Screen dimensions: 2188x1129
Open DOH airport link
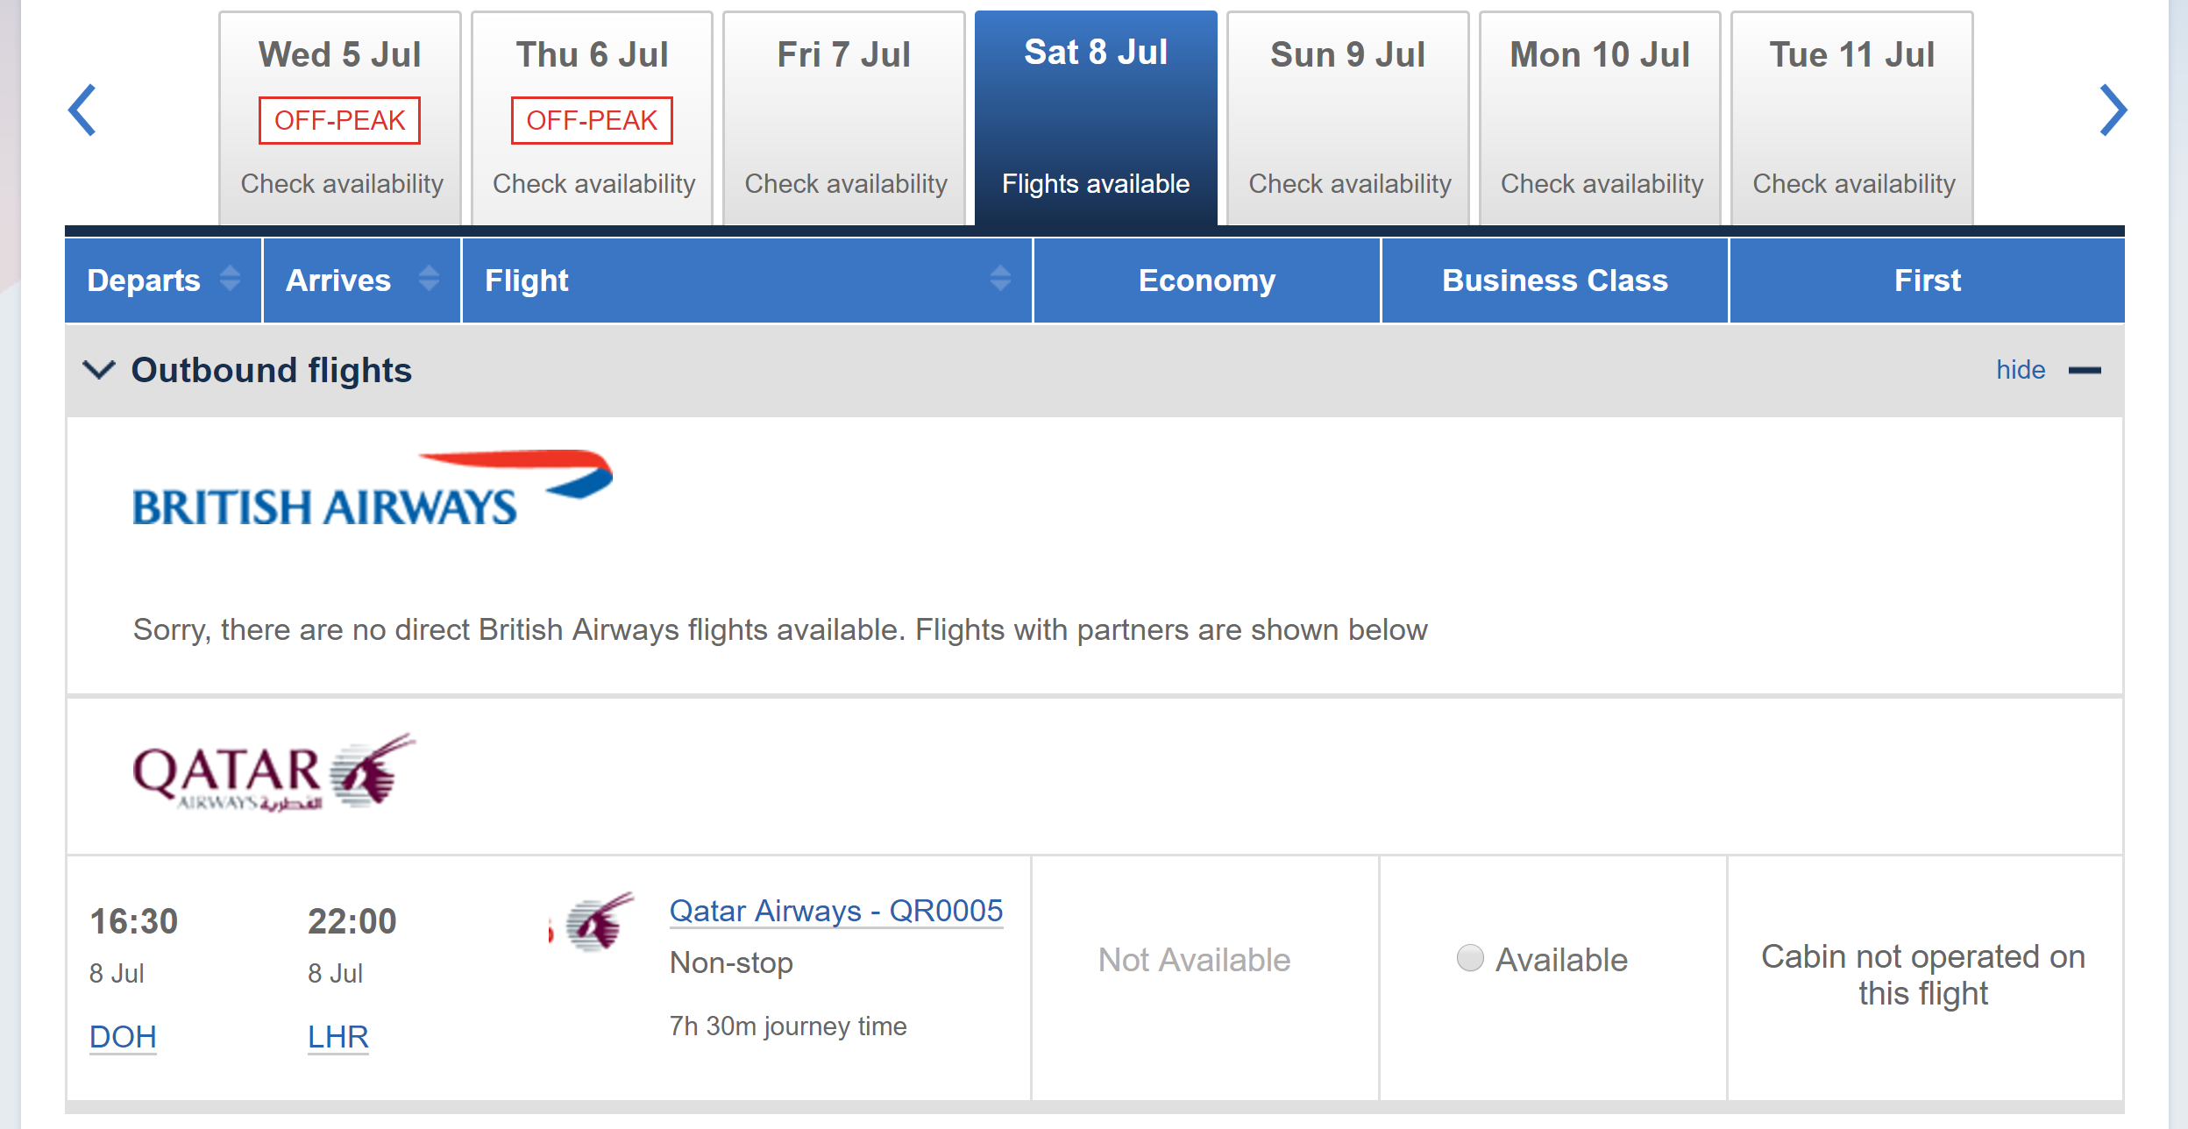coord(123,1037)
